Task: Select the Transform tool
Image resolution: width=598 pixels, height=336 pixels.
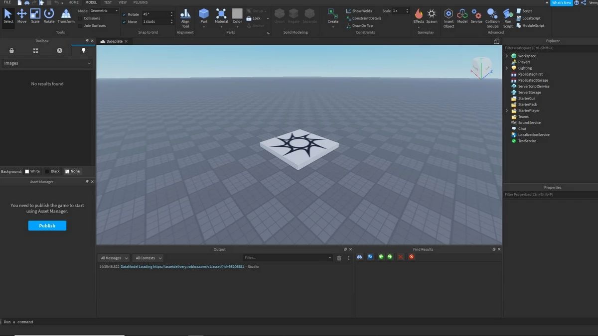Action: 66,15
